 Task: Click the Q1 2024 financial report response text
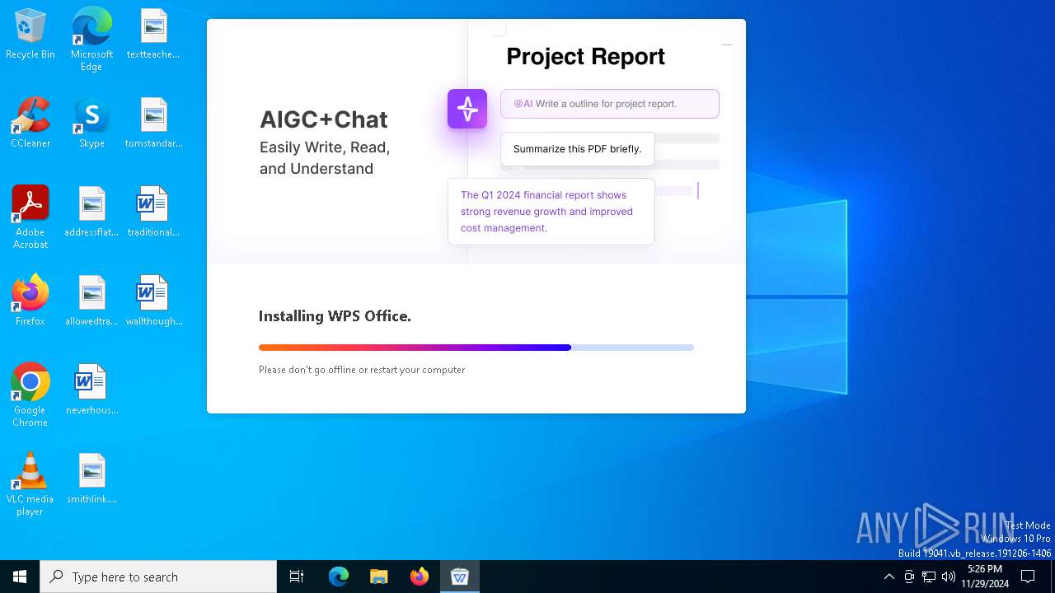coord(546,212)
